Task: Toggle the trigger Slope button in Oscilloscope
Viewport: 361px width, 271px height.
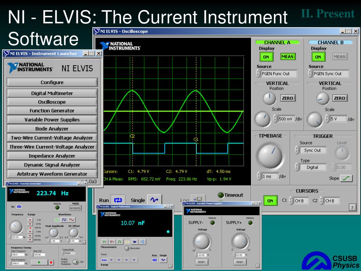Action: point(346,178)
